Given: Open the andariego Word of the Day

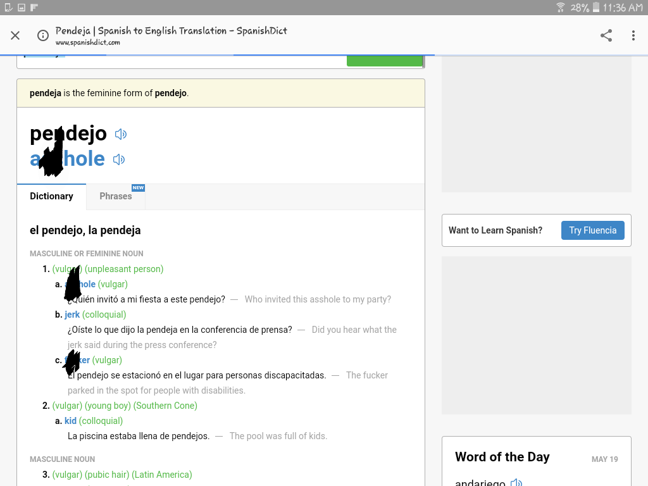Looking at the screenshot, I should 480,482.
